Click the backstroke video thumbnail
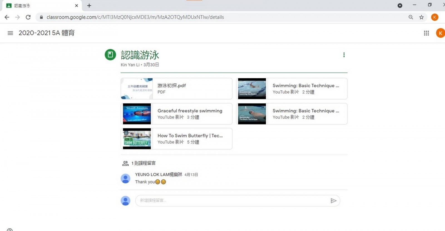The image size is (445, 231). point(252,114)
